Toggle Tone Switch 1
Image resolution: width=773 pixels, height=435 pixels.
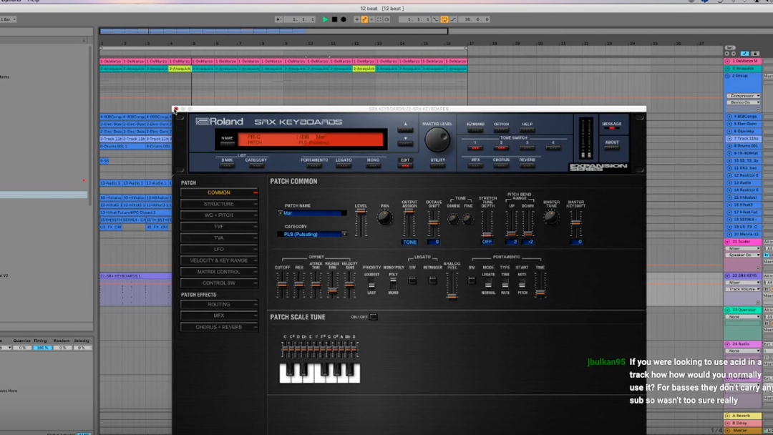[x=475, y=147]
